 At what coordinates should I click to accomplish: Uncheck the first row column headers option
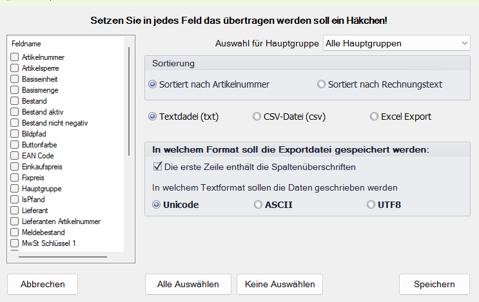click(x=157, y=167)
